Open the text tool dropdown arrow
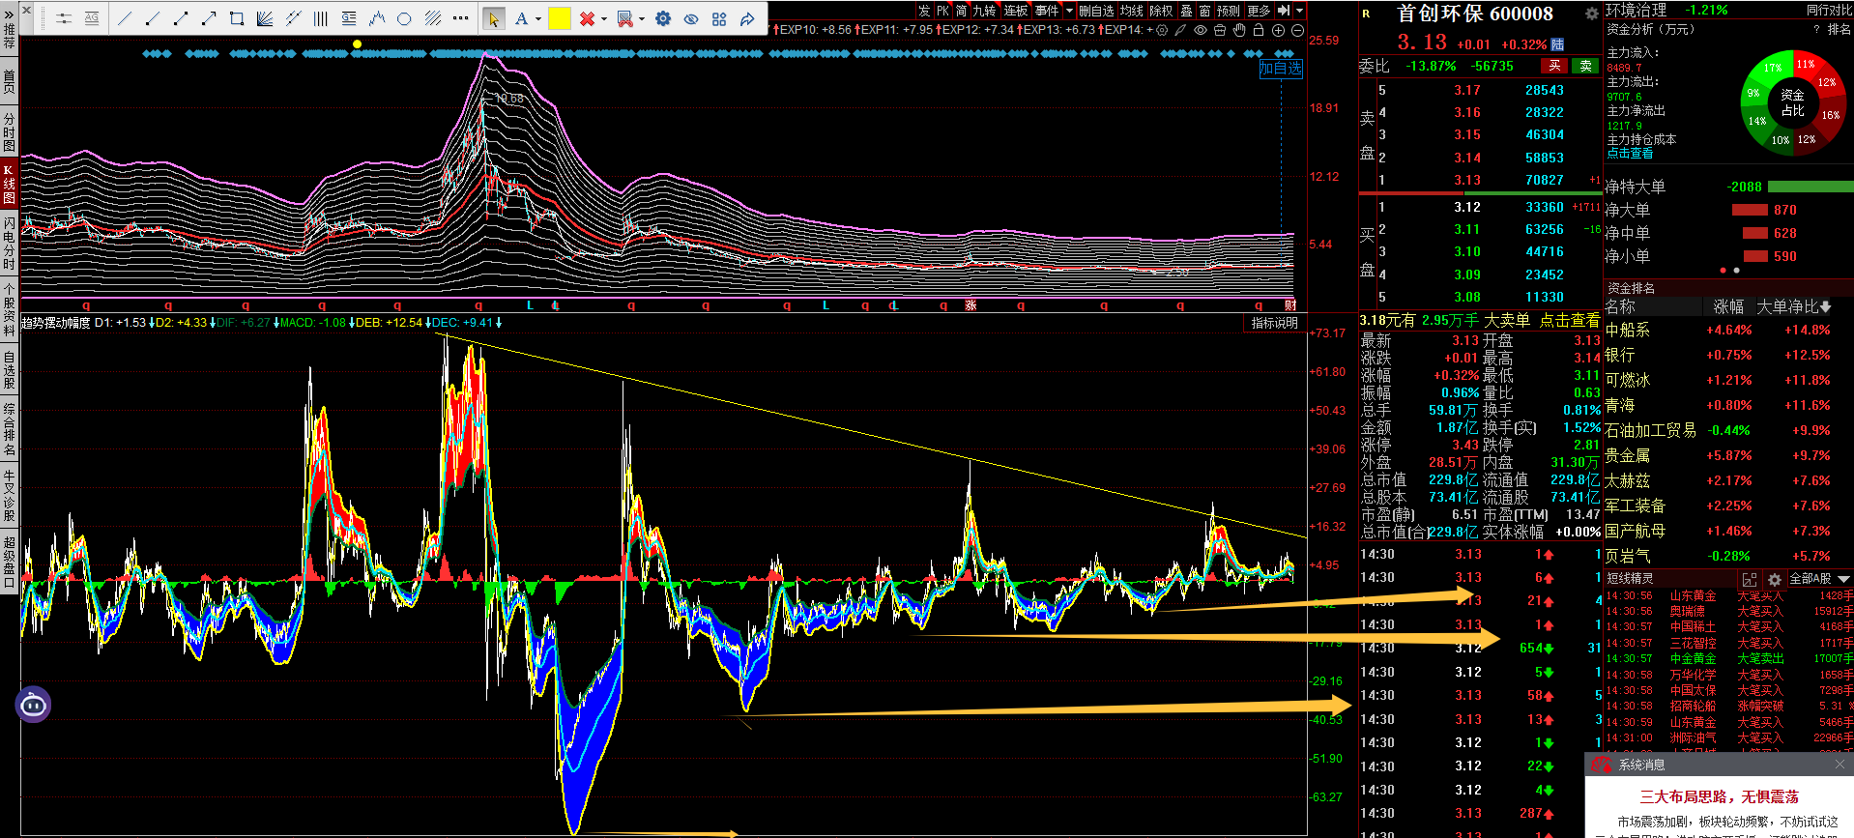1854x838 pixels. (x=537, y=18)
